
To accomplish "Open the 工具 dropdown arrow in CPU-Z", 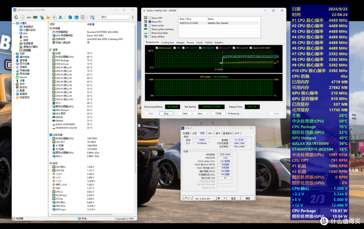I will tap(224, 198).
